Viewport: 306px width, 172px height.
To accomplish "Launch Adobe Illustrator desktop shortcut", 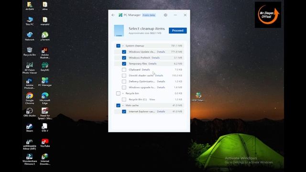I will pos(45,53).
